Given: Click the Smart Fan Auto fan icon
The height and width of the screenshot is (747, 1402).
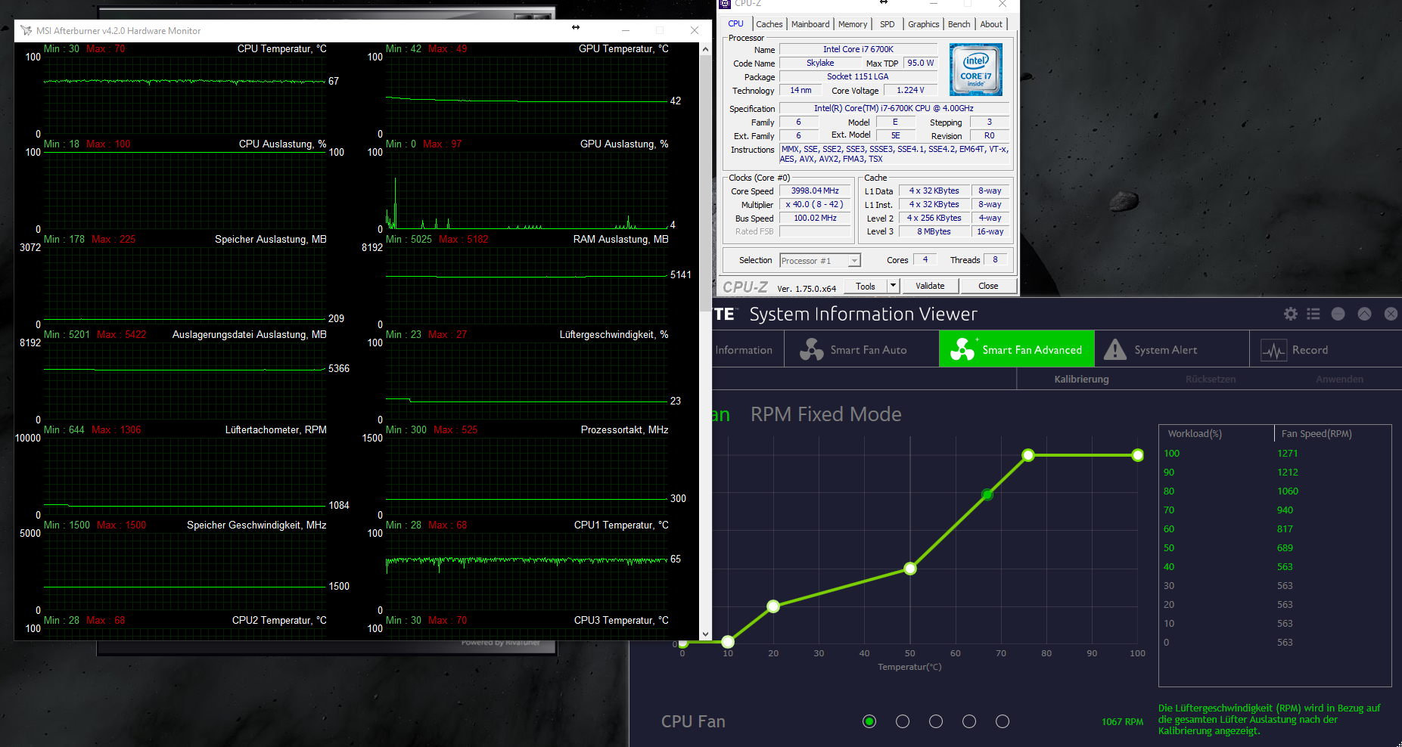Looking at the screenshot, I should point(812,349).
